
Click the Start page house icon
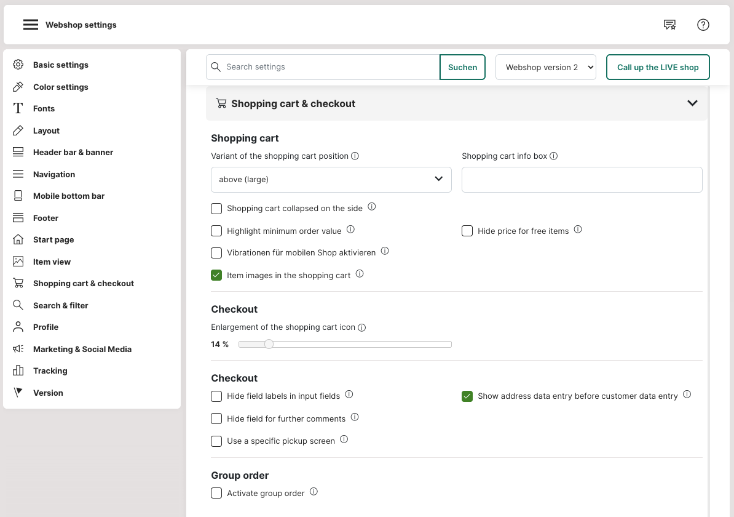[x=18, y=239]
